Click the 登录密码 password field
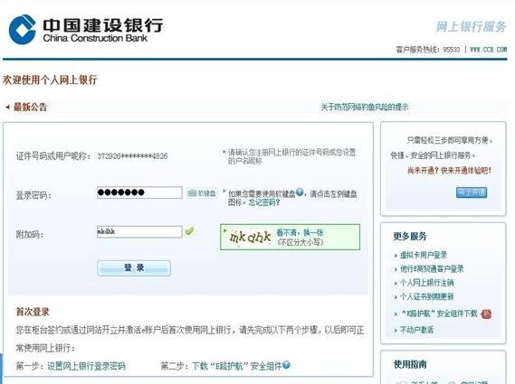 pyautogui.click(x=139, y=192)
